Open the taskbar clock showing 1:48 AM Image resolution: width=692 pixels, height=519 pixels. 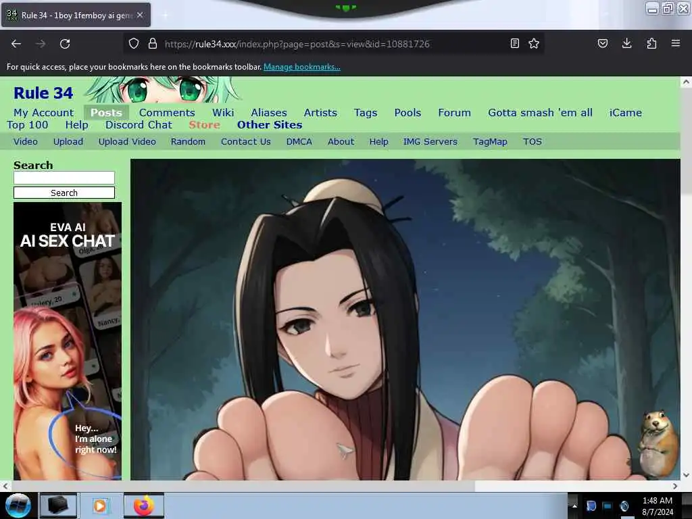(x=658, y=506)
